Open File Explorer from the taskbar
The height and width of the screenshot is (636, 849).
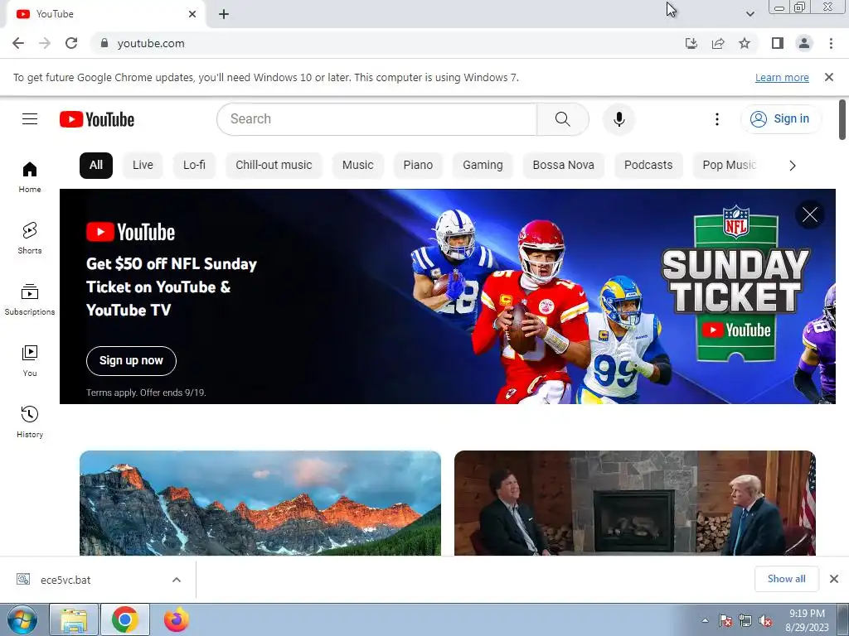[x=74, y=619]
